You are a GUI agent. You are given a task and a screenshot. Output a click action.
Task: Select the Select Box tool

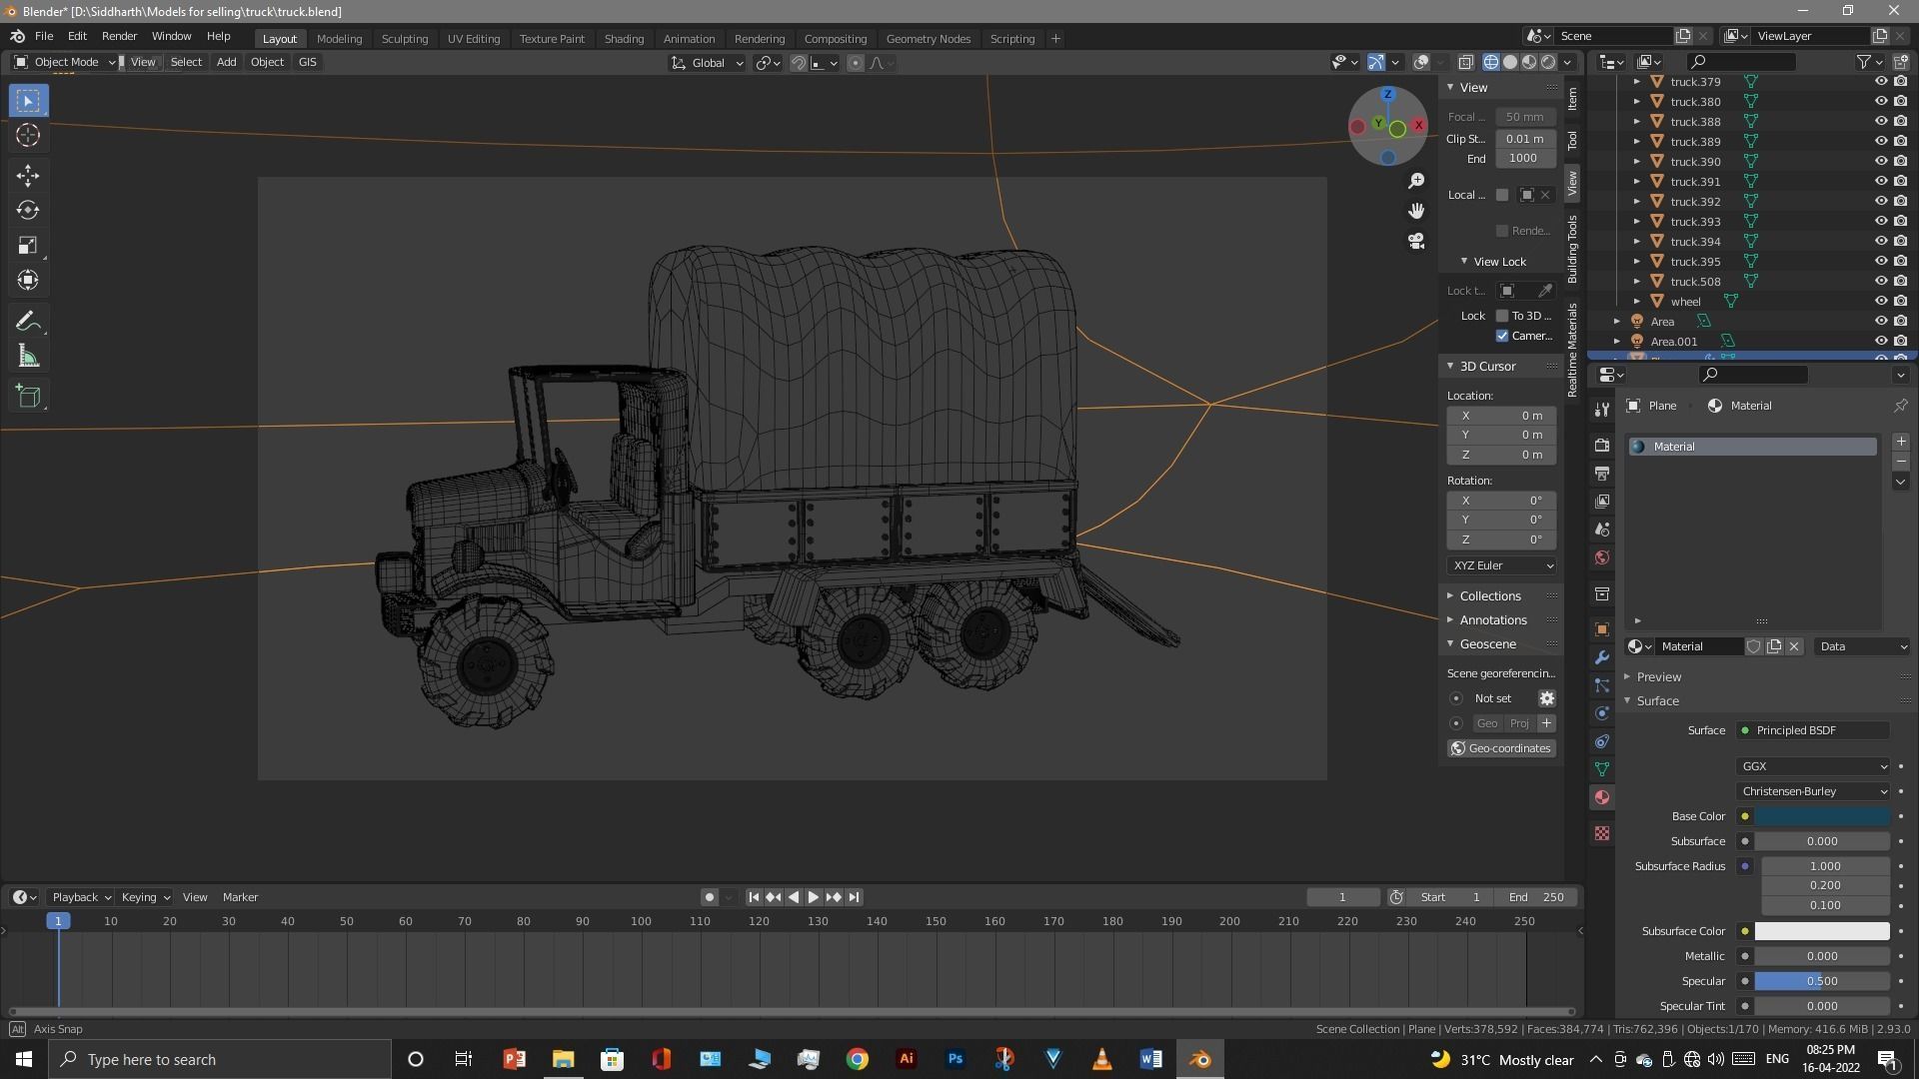click(28, 101)
